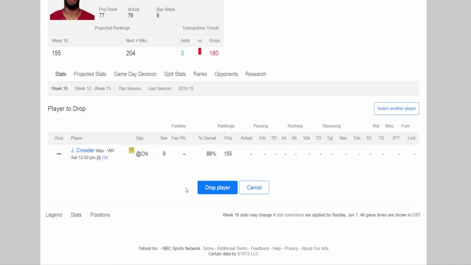Show This Season stats
471x265 pixels.
point(130,88)
